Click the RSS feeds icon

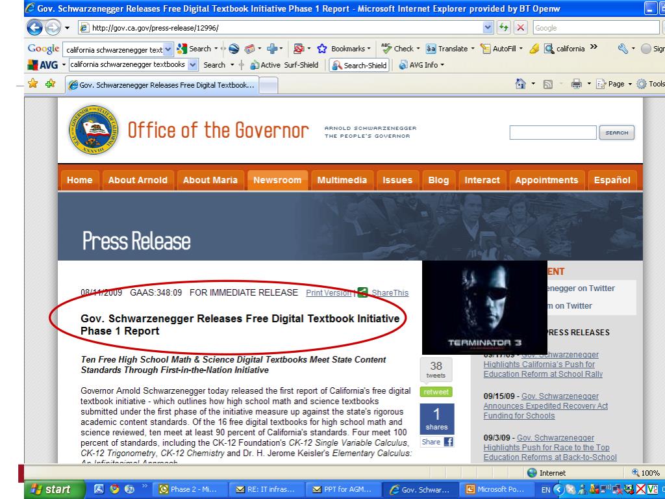(x=548, y=84)
